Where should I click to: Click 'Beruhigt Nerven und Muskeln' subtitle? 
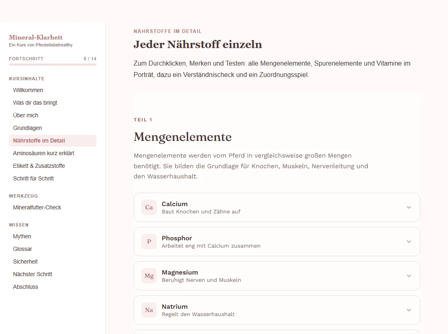202,280
